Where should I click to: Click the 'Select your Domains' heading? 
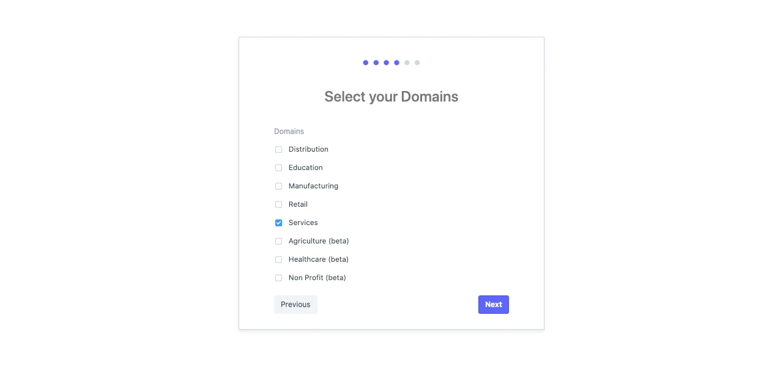coord(391,97)
